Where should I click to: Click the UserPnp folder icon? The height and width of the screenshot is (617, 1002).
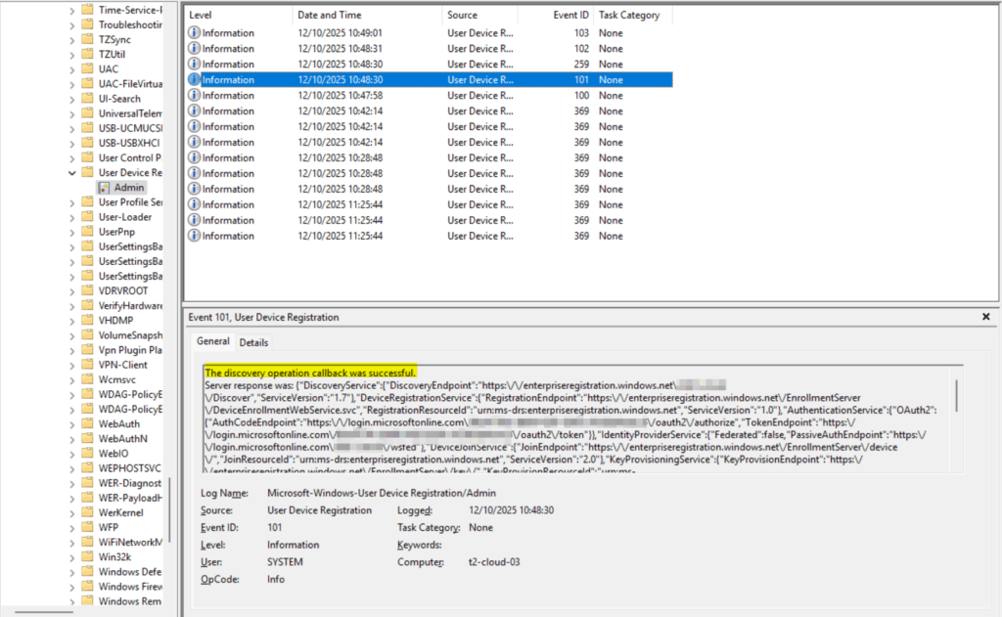86,232
